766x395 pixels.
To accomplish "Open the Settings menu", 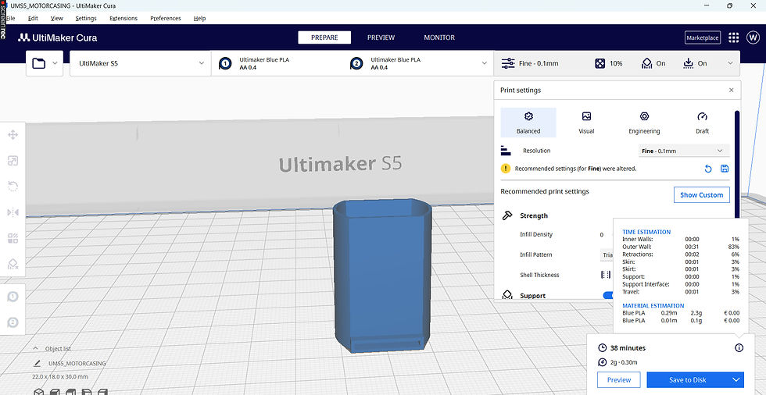I will (86, 19).
